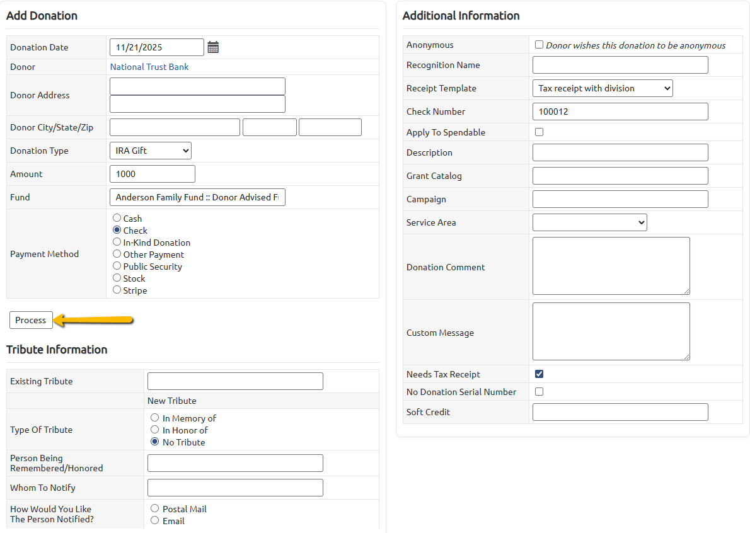This screenshot has height=533, width=750.
Task: Click the Description field
Action: coord(620,152)
